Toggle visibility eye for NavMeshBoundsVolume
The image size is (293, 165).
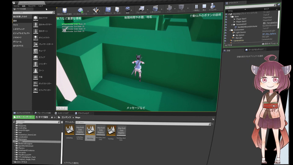226,28
